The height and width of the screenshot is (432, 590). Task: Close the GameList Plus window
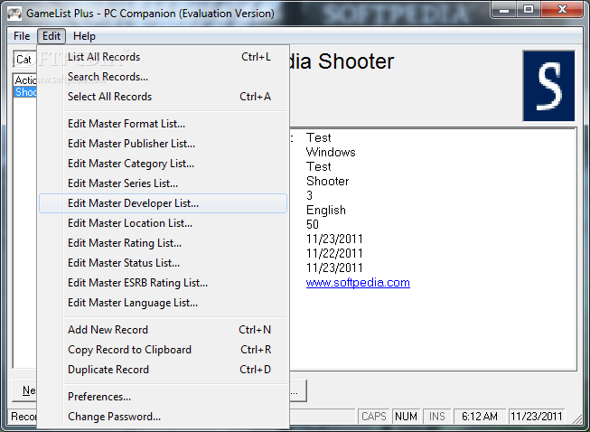[x=562, y=9]
